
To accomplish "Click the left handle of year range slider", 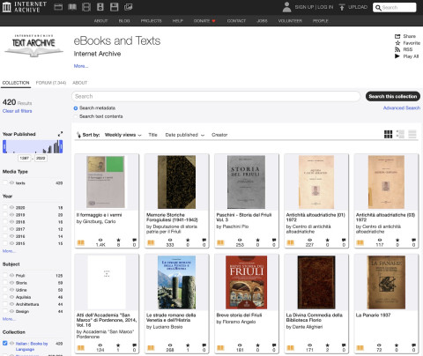I will tap(4, 146).
